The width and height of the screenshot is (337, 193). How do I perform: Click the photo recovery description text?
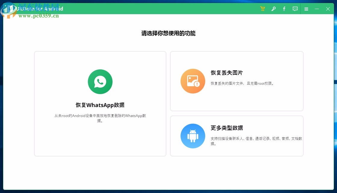click(x=243, y=84)
